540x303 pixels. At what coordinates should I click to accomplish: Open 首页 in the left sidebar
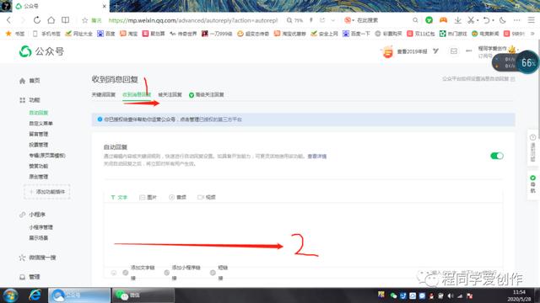(30, 81)
